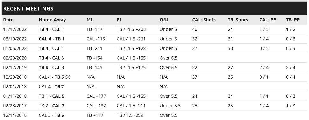Click the CAL: Shots column header
This screenshot has height=120, width=309.
pos(204,20)
